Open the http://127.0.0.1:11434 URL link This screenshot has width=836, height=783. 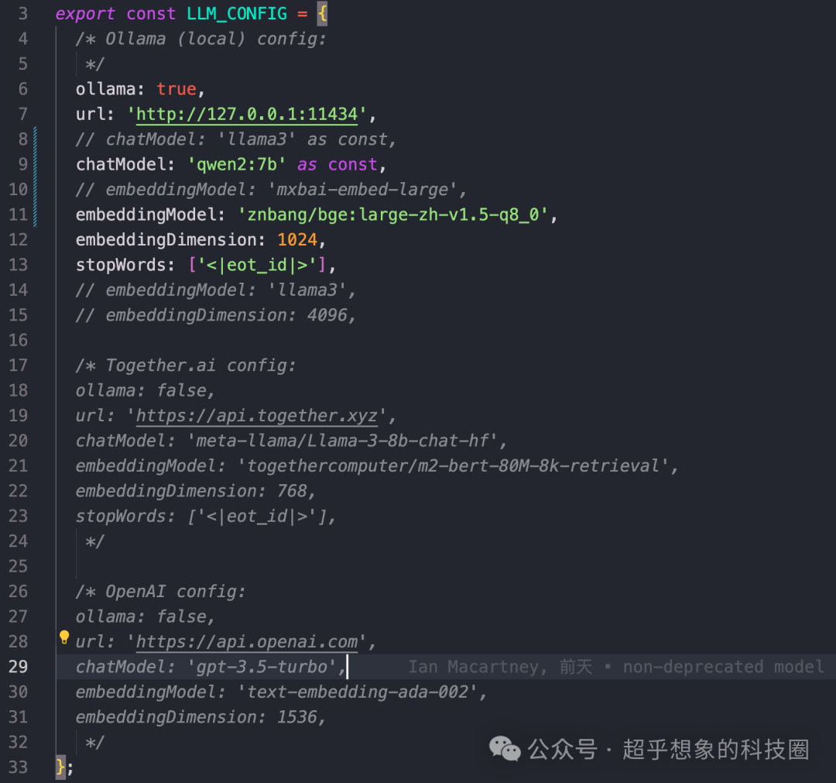point(246,115)
